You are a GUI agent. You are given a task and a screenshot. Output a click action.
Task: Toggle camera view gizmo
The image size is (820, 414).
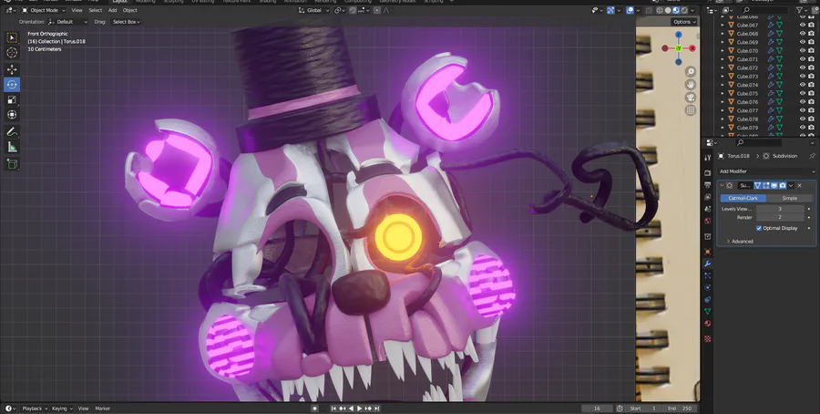pos(691,98)
